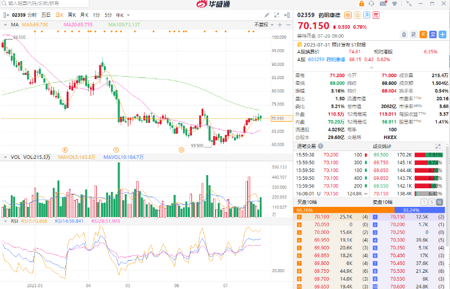Click the first E earnings marker below chart
Viewport: 450px width, 289px height.
[65, 150]
